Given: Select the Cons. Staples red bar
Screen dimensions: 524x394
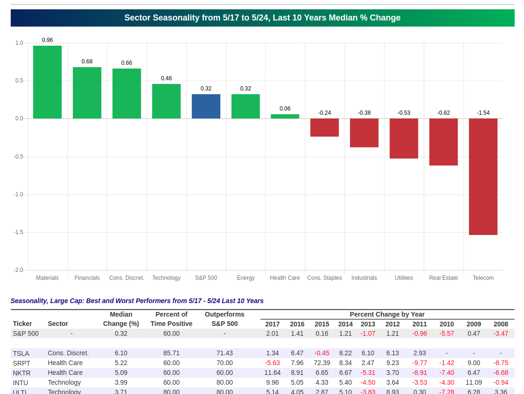Looking at the screenshot, I should pos(324,128).
